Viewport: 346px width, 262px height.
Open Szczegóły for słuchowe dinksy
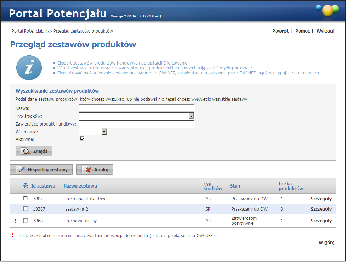coord(321,221)
